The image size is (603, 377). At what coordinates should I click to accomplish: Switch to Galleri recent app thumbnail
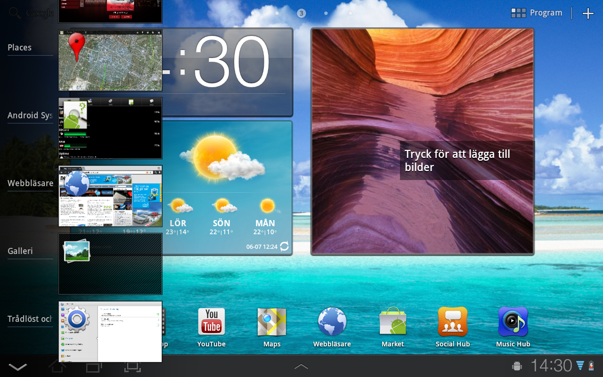[x=110, y=264]
